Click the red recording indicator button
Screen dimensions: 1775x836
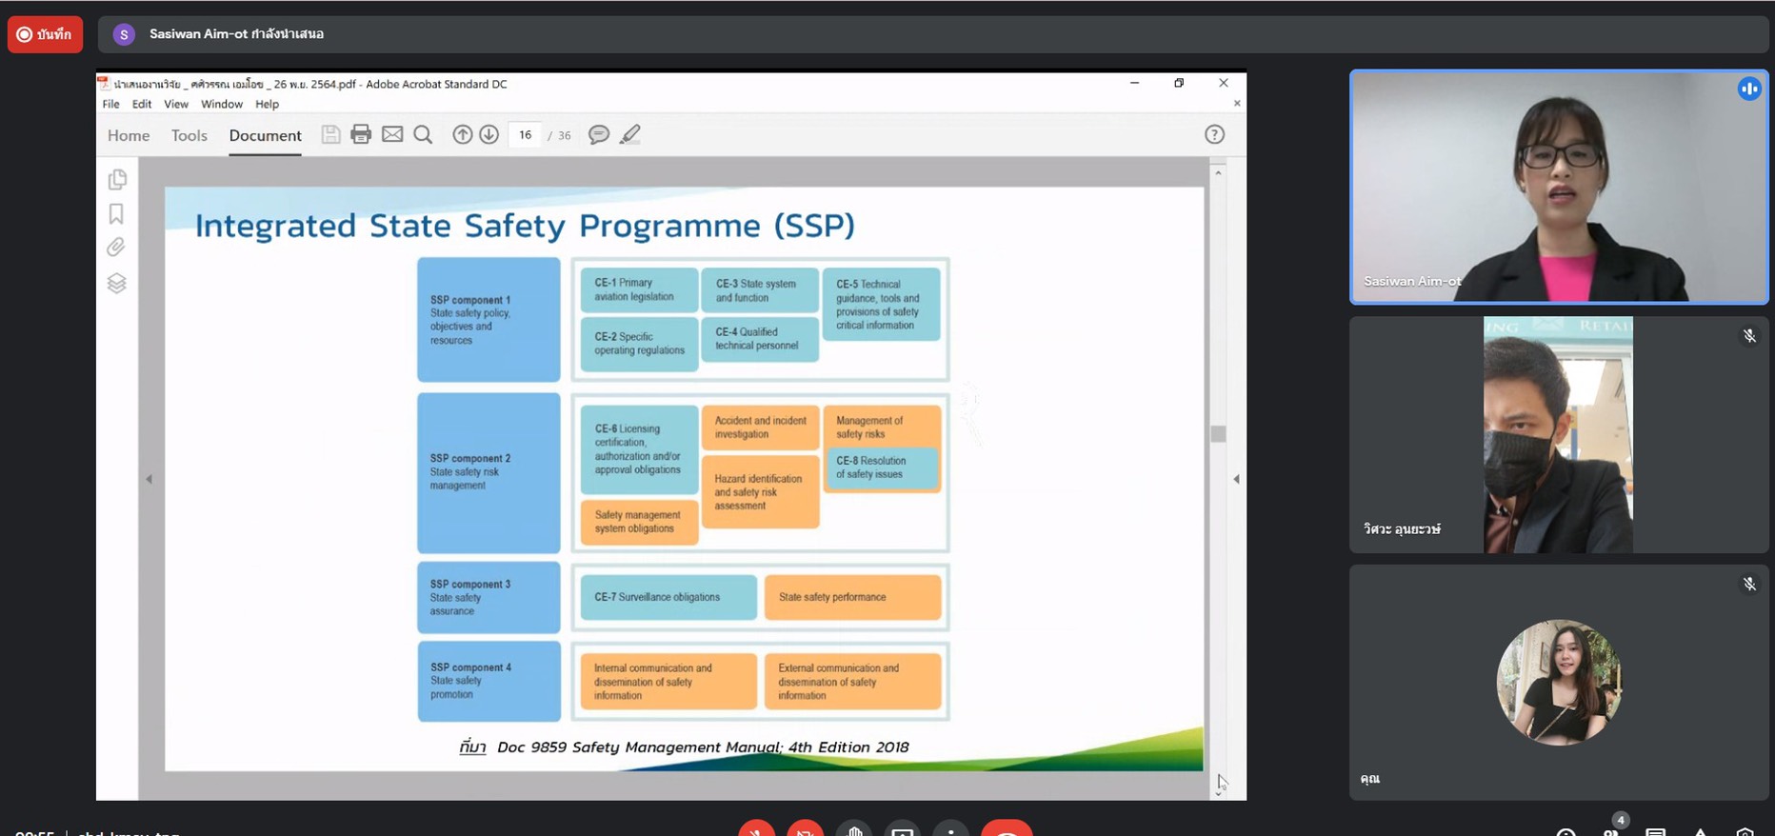(45, 34)
